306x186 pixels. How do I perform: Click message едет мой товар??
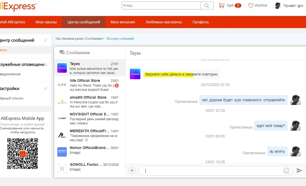tap(271, 126)
